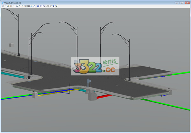Open the View Attributes tool
This screenshot has height=133, width=191.
click(x=3, y=6)
